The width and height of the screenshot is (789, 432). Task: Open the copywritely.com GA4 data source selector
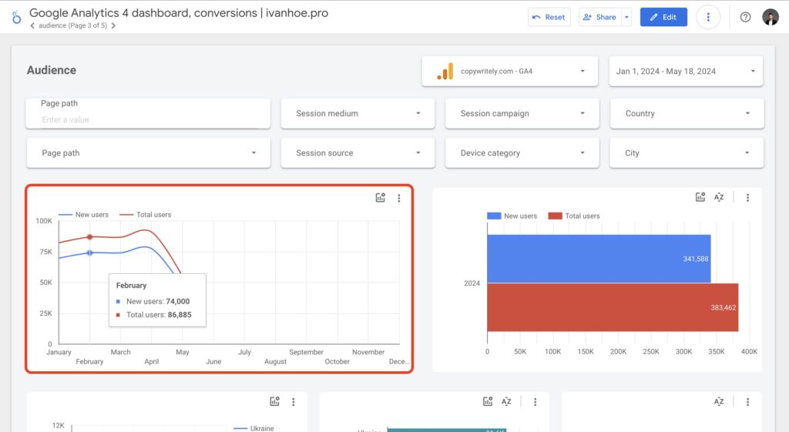pos(510,71)
